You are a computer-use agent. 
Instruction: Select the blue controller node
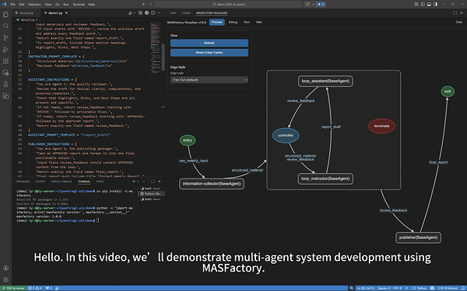pyautogui.click(x=286, y=135)
